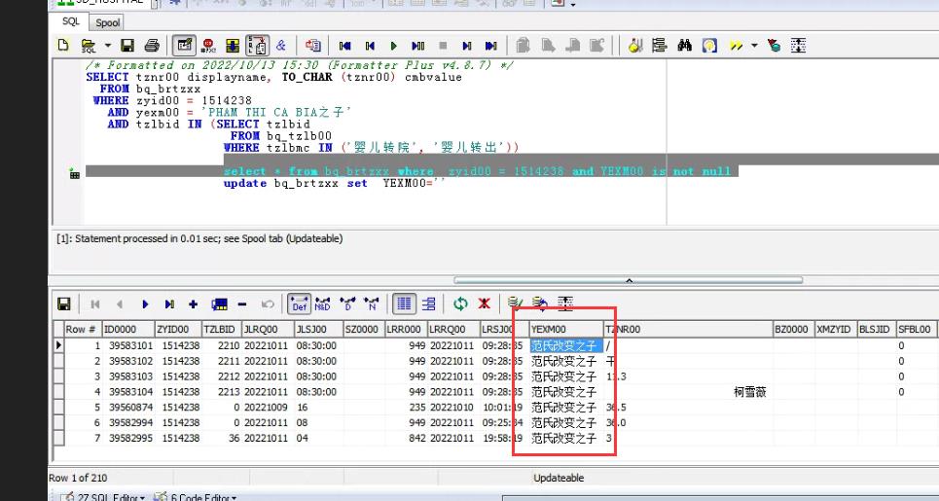Click the ampersand substitution icon
Screen dimensions: 939x501
point(281,46)
